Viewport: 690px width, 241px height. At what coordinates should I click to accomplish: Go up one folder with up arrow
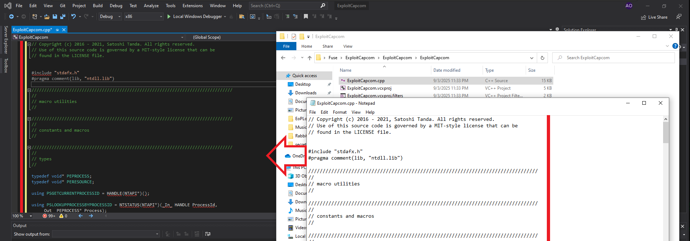[310, 58]
